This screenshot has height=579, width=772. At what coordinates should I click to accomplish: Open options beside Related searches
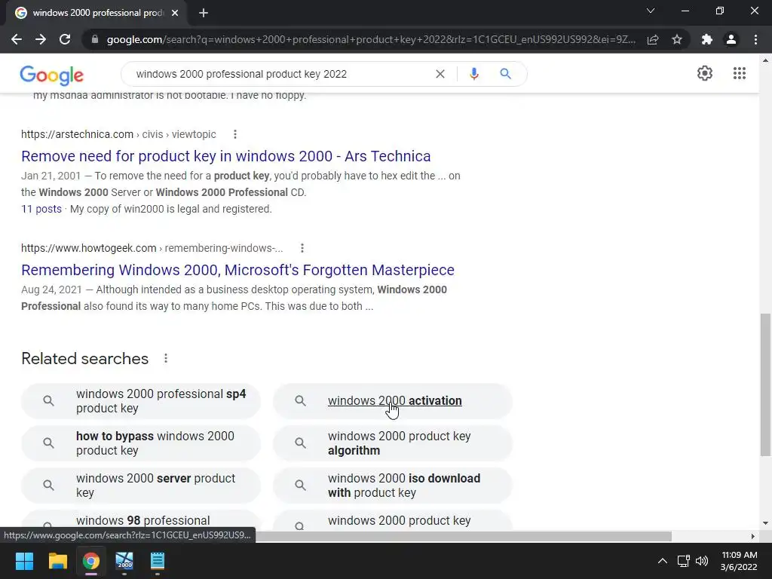coord(166,358)
